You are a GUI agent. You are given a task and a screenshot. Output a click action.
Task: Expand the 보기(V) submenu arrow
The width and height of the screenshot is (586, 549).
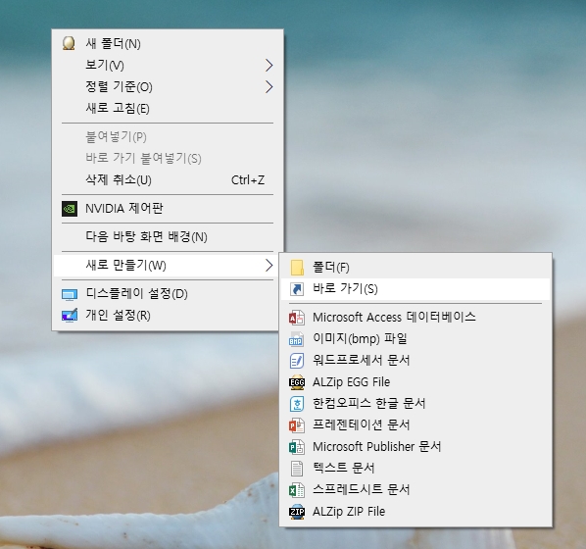pyautogui.click(x=269, y=66)
